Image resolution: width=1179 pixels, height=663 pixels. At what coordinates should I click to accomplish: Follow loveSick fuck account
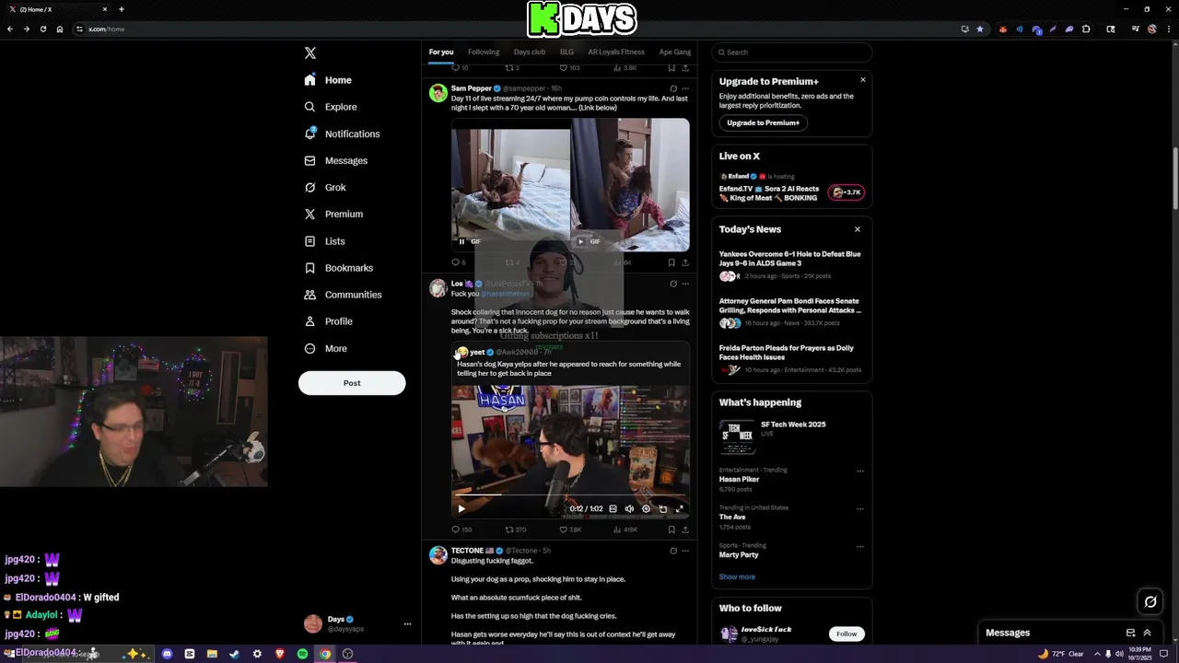pos(846,634)
